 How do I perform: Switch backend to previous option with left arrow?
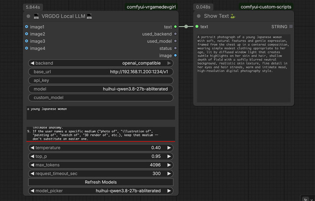click(x=32, y=63)
